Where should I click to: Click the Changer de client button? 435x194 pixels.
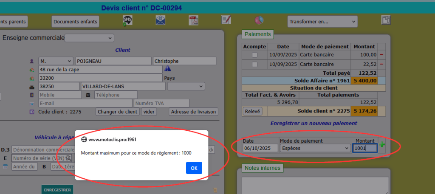pos(118,112)
